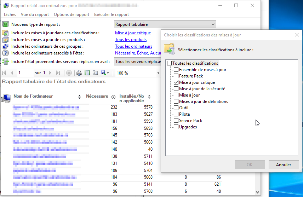Viewport: 303px width, 197px height.
Task: Close the classifications dialog
Action: point(297,35)
